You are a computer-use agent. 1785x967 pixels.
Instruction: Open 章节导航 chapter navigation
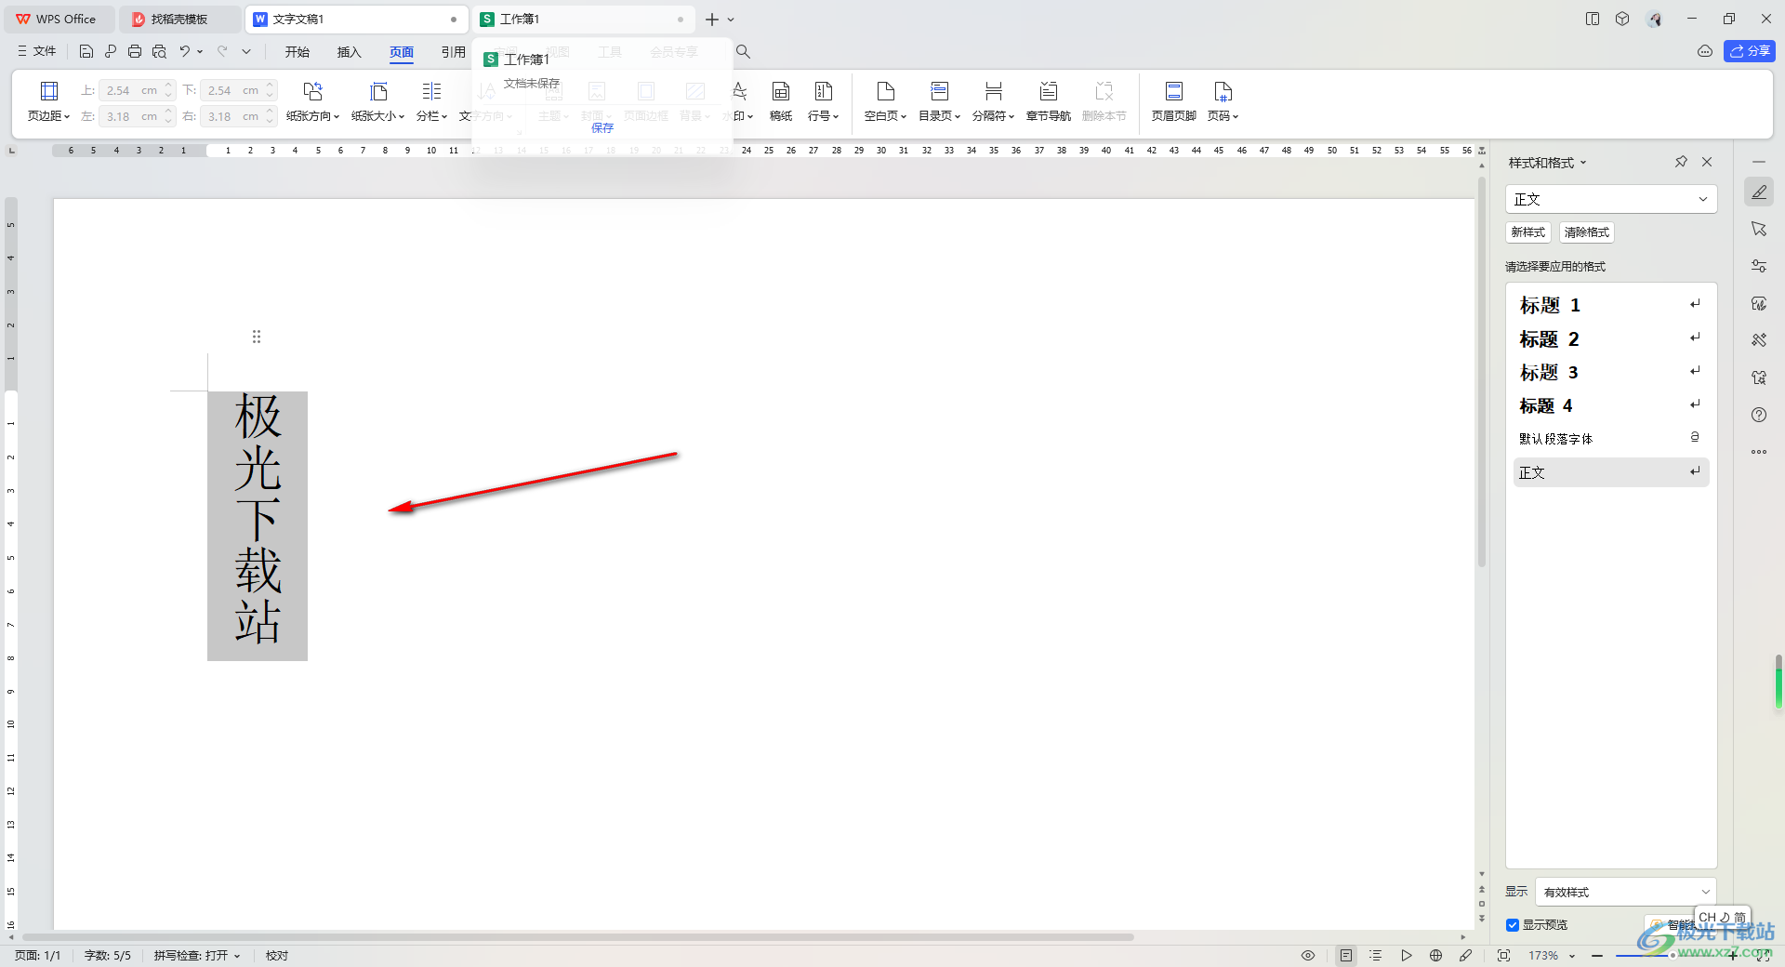pyautogui.click(x=1048, y=101)
